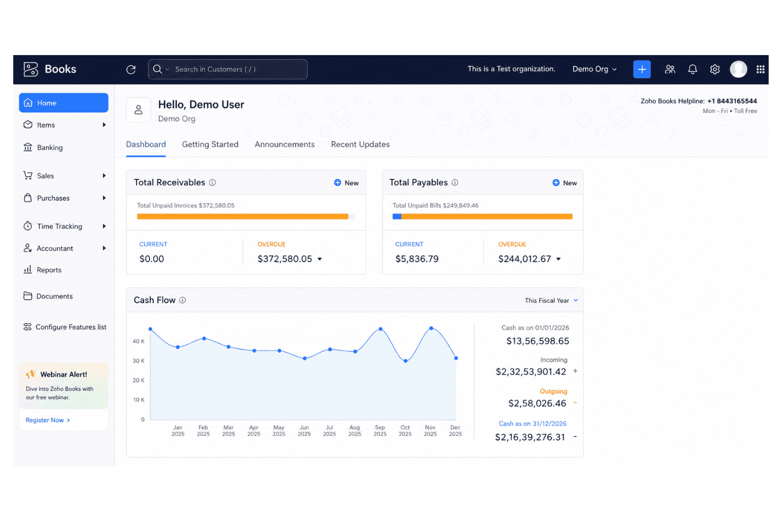Screen dimensions: 776x518
Task: Click the Total Receivables info icon
Action: (x=212, y=183)
